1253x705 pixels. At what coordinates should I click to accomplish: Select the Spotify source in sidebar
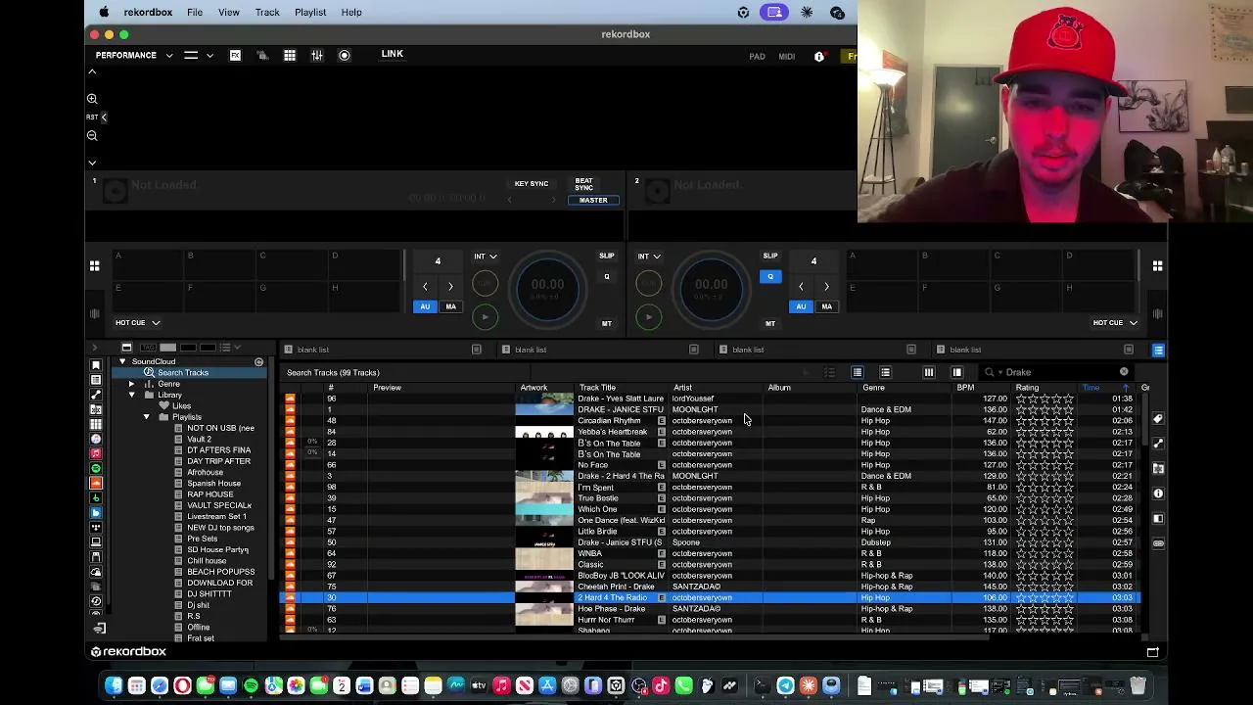pyautogui.click(x=96, y=468)
